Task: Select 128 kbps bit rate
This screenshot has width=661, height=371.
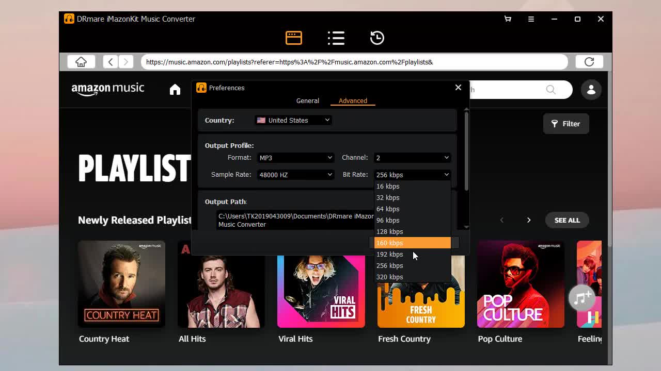Action: pos(412,232)
